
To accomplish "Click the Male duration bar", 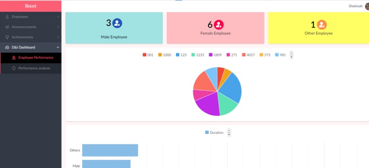I will click(x=106, y=164).
